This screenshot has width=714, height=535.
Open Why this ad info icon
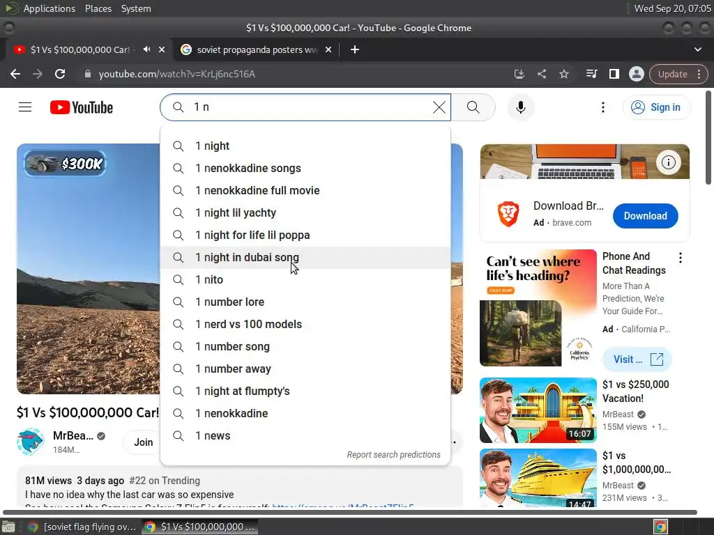[x=668, y=162]
